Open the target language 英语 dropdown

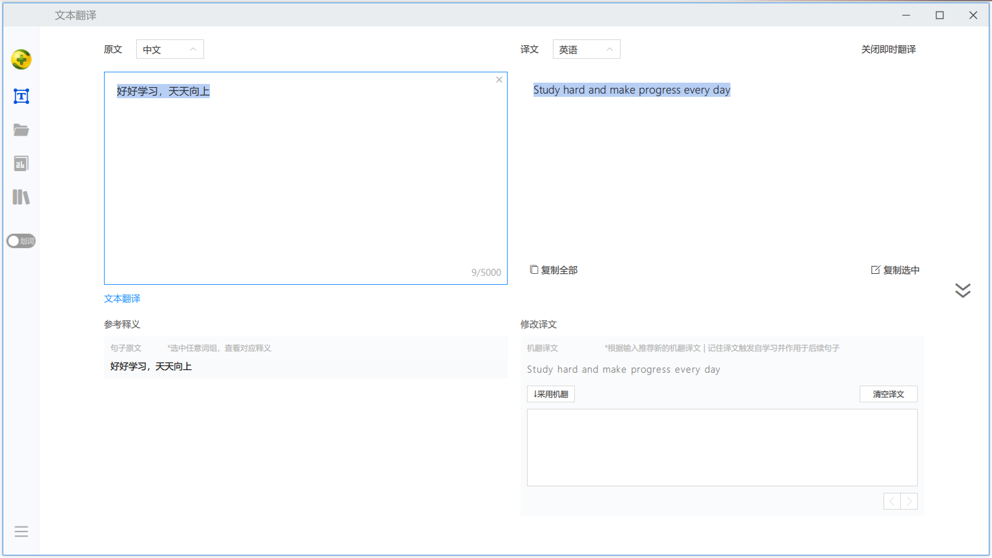tap(586, 49)
